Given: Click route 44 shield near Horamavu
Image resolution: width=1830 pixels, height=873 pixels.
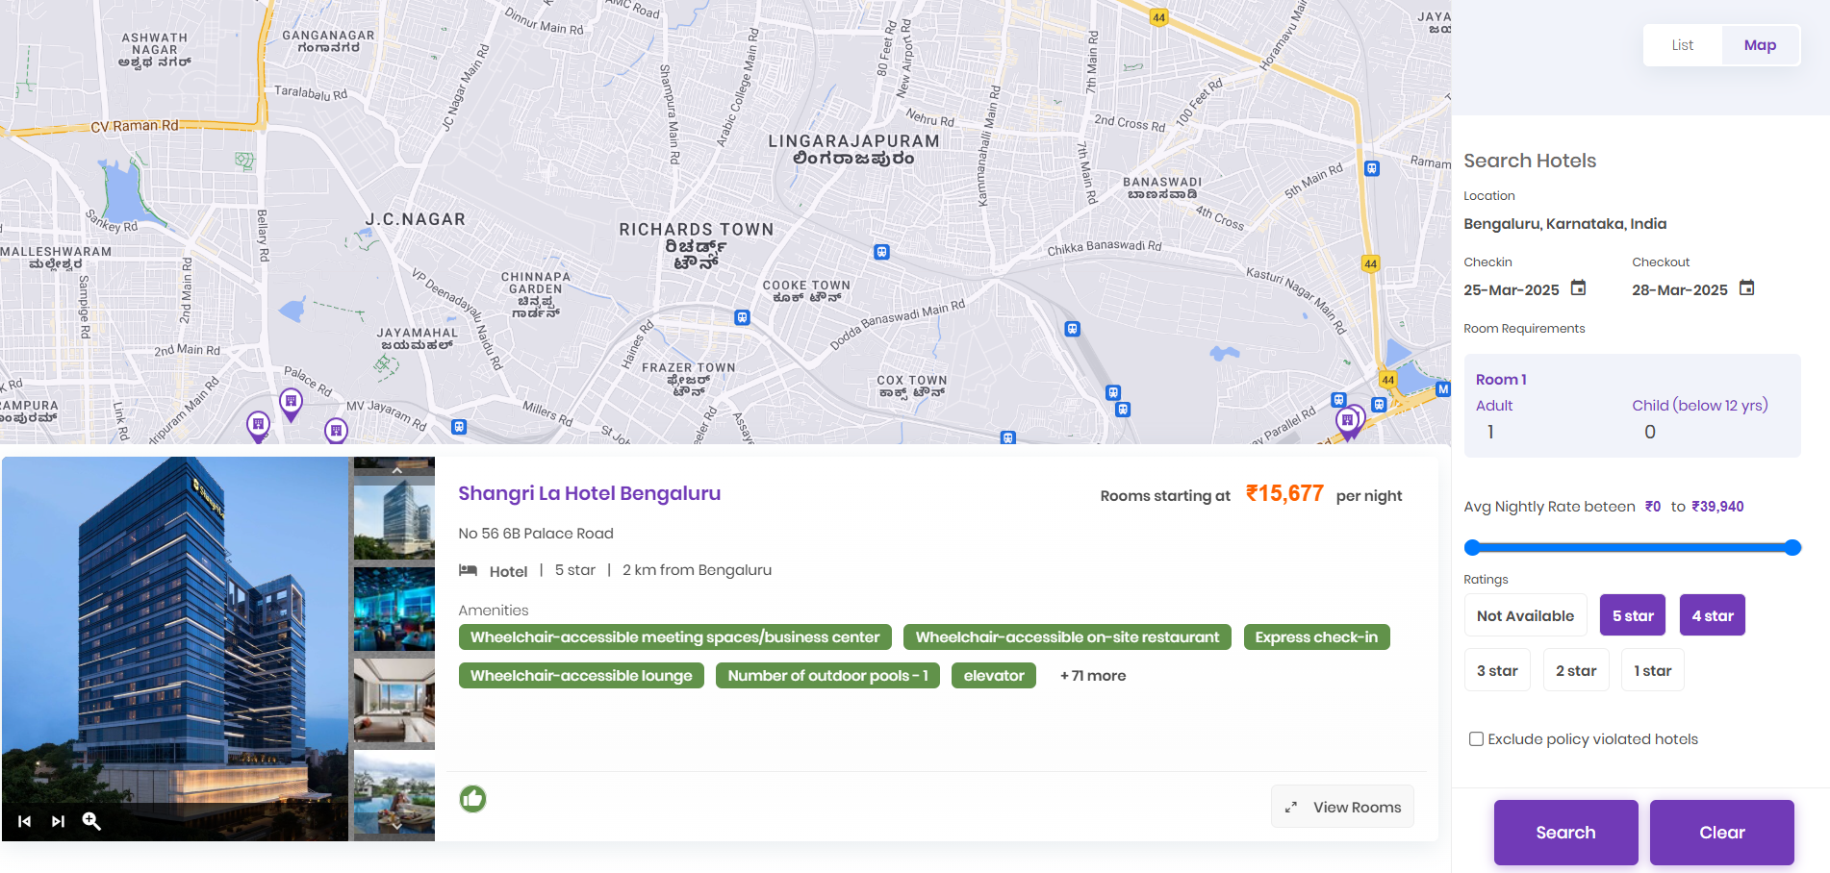Looking at the screenshot, I should tap(1159, 17).
